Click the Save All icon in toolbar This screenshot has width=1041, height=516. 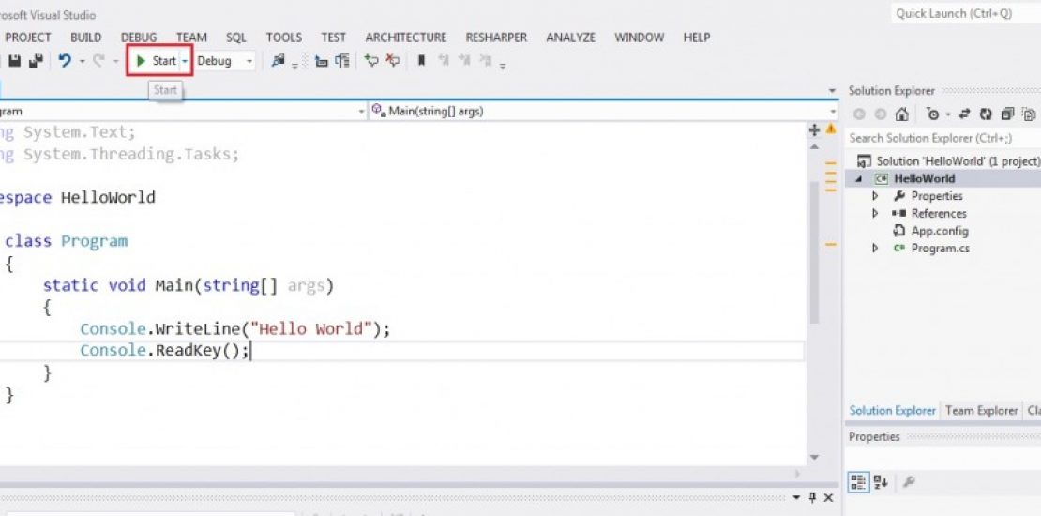tap(36, 61)
